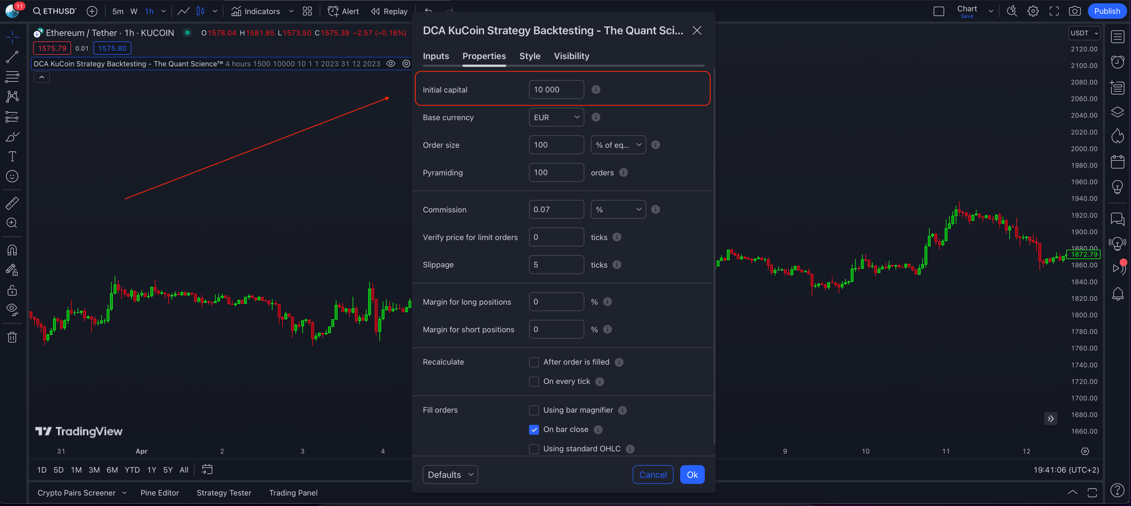Expand the Commission percent type dropdown
This screenshot has height=506, width=1131.
(x=618, y=210)
